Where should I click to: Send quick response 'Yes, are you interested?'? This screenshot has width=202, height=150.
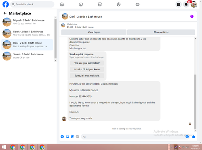[x=87, y=63]
